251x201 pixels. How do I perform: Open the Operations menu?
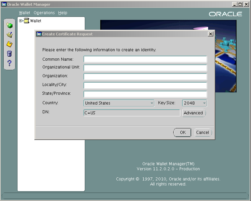[44, 13]
